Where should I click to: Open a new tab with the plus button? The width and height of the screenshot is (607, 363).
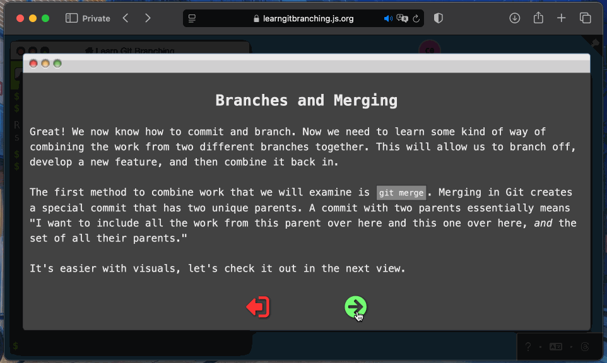(561, 18)
